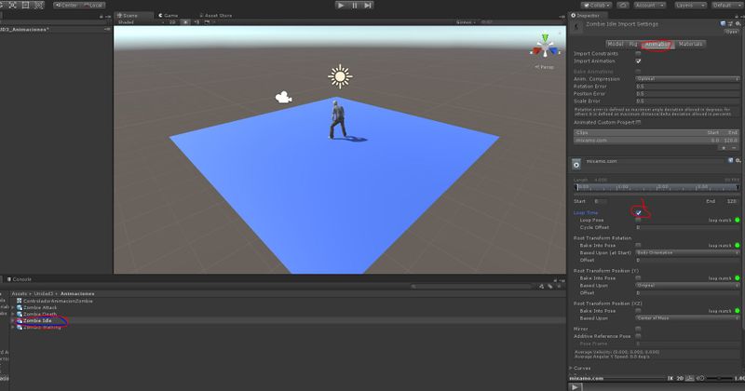Open Based Upon Center of Mass dropdown
The height and width of the screenshot is (391, 745).
pos(687,318)
